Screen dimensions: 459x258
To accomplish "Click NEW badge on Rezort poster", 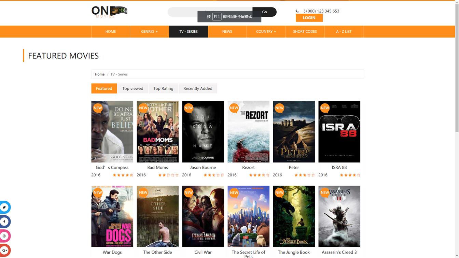I will pos(234,108).
